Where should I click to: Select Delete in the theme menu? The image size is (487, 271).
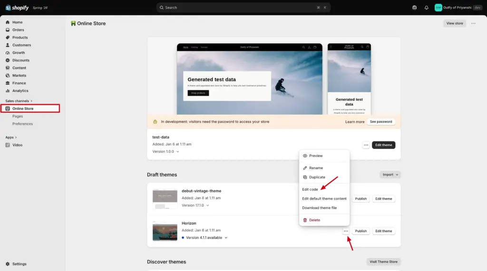[314, 220]
